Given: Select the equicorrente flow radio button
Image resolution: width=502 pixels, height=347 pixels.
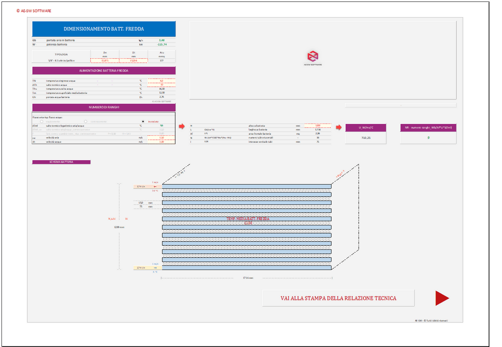Looking at the screenshot, I should tap(41, 121).
